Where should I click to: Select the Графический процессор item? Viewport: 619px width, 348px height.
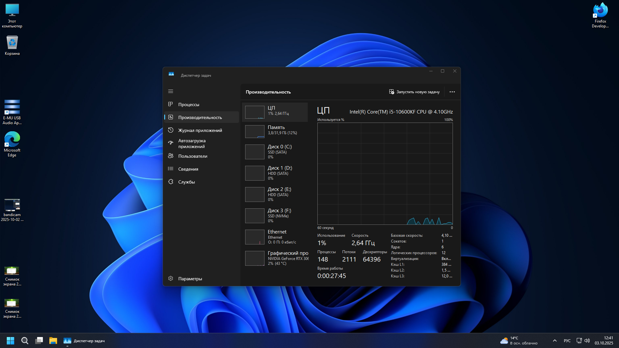tap(275, 258)
